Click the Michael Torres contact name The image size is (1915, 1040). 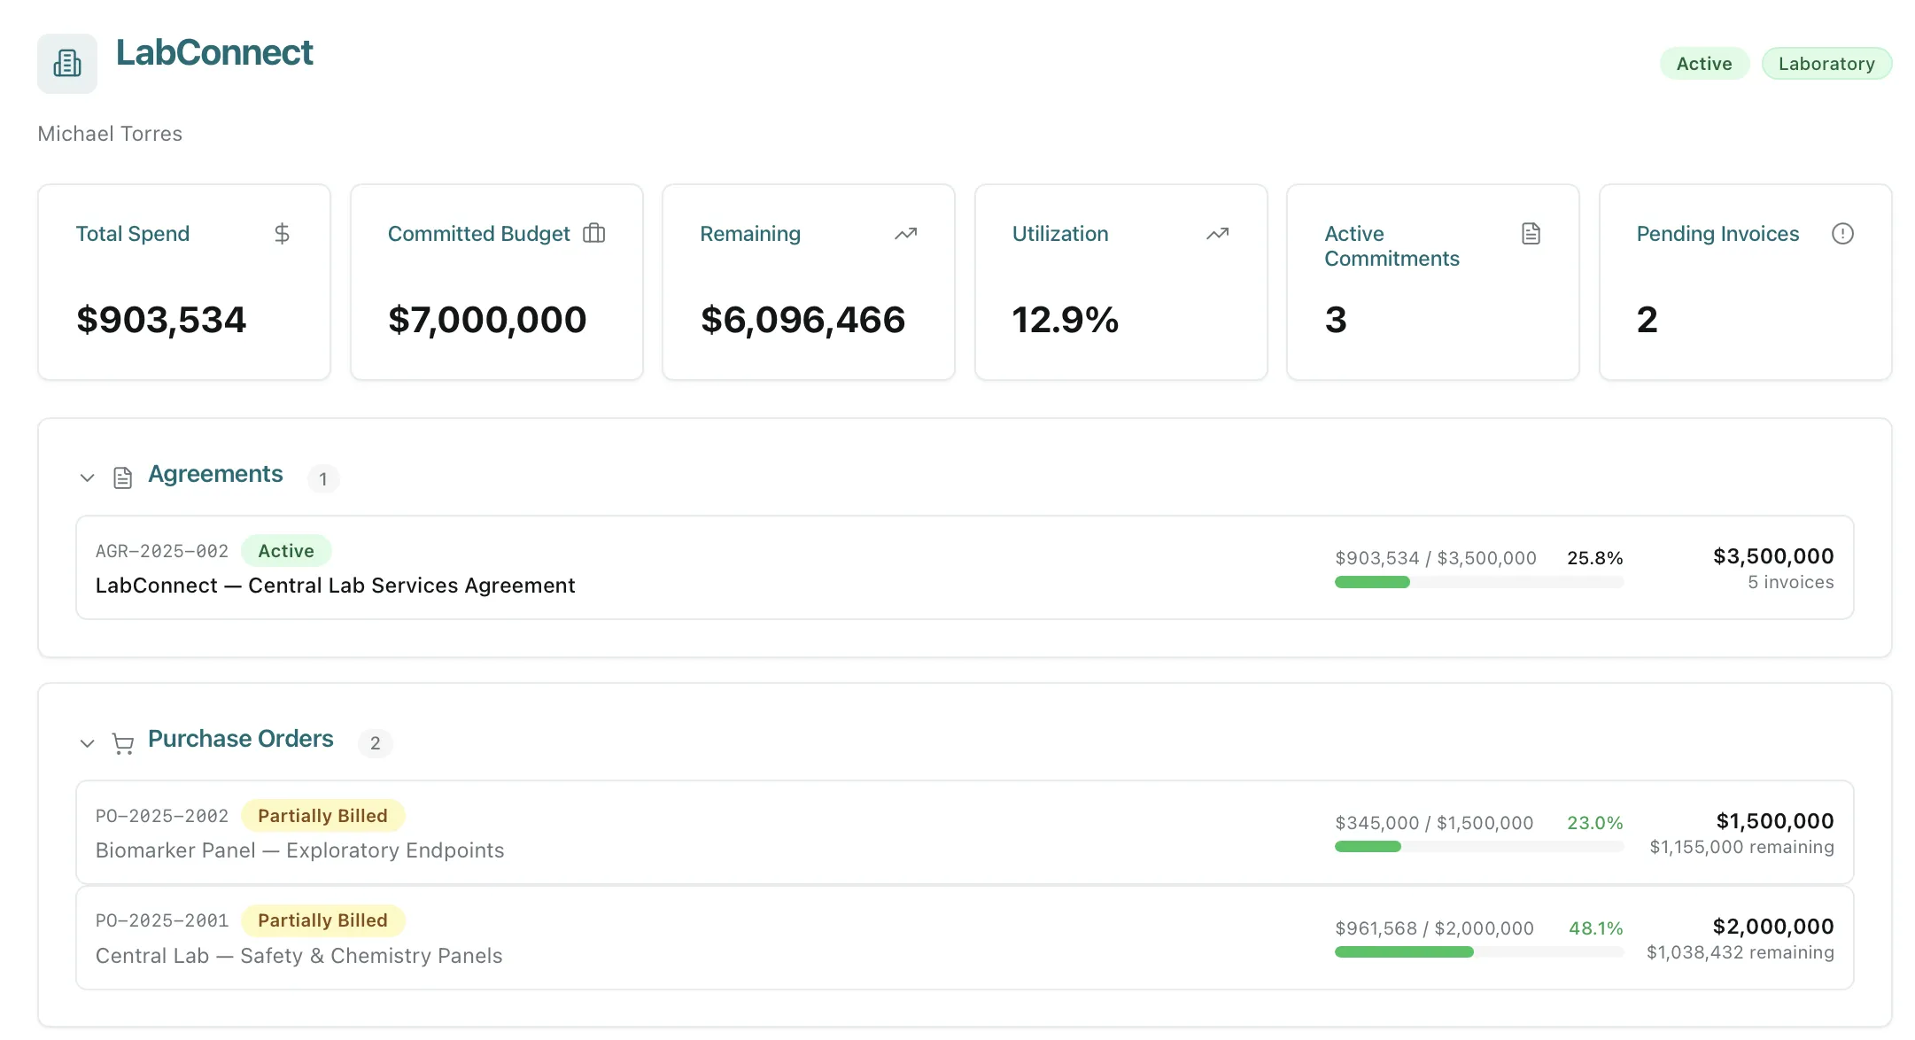109,133
